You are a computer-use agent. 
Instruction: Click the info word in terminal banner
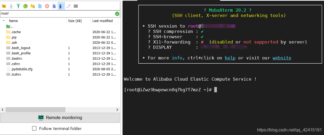177,58
